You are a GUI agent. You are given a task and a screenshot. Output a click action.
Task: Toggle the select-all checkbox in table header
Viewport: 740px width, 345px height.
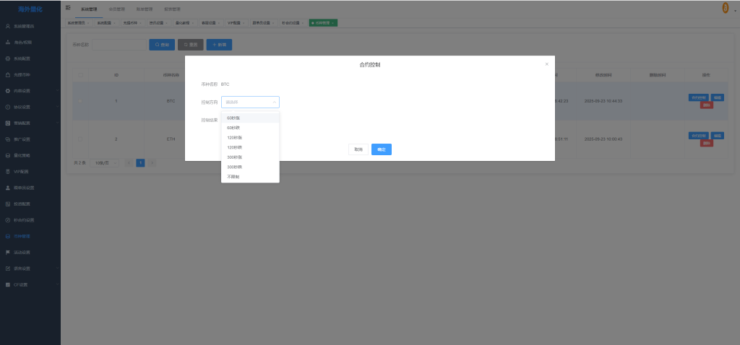[x=80, y=74]
